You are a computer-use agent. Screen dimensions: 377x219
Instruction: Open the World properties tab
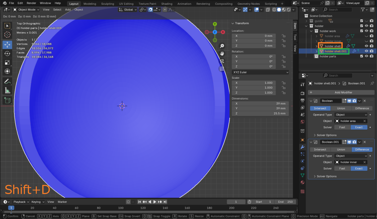(x=303, y=122)
